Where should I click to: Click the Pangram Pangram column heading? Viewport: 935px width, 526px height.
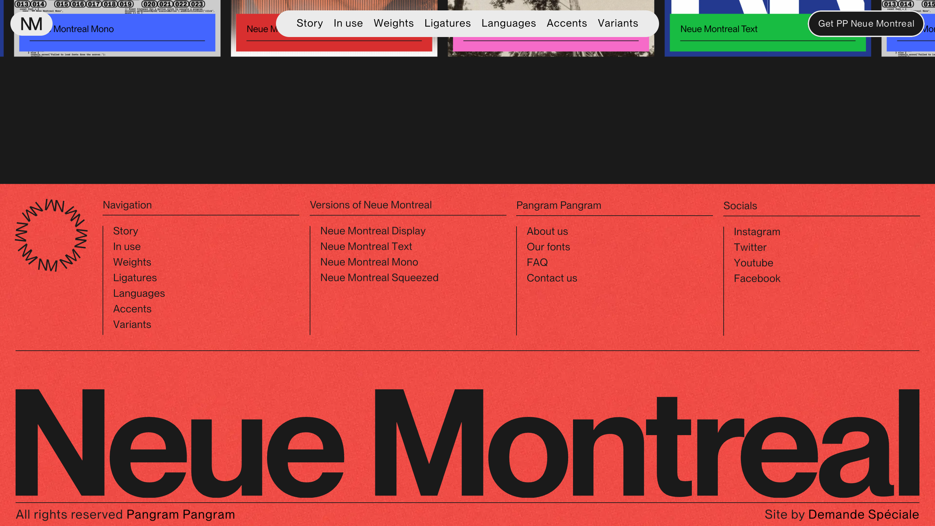[559, 206]
